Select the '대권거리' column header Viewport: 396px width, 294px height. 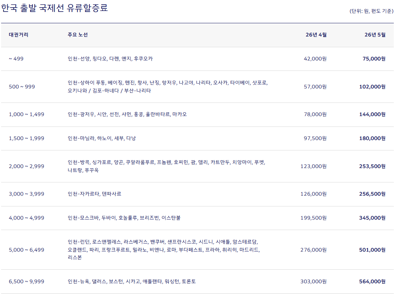click(x=19, y=35)
